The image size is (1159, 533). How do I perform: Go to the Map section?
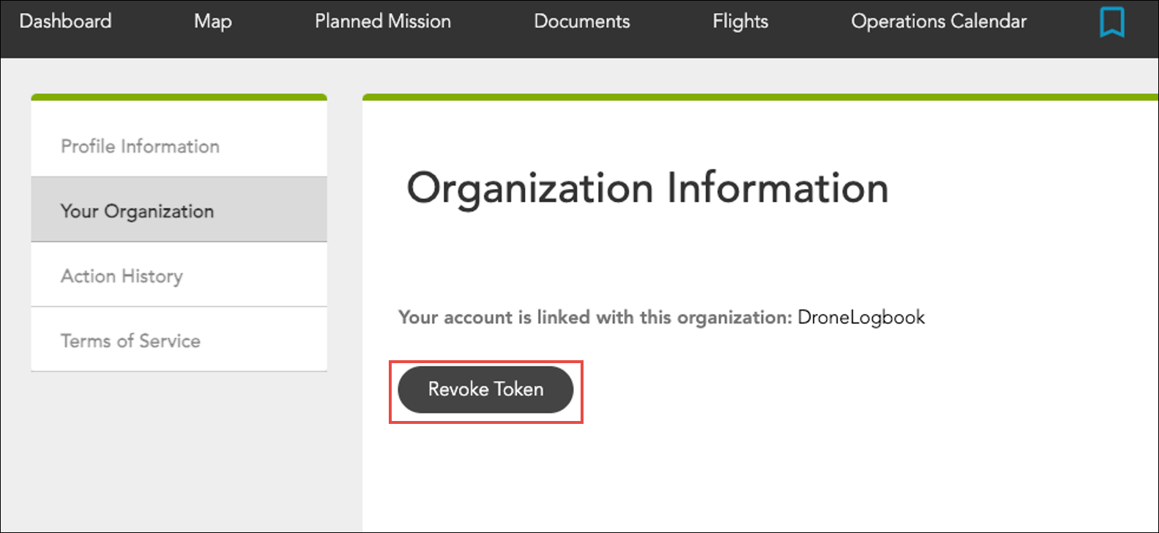pyautogui.click(x=213, y=22)
